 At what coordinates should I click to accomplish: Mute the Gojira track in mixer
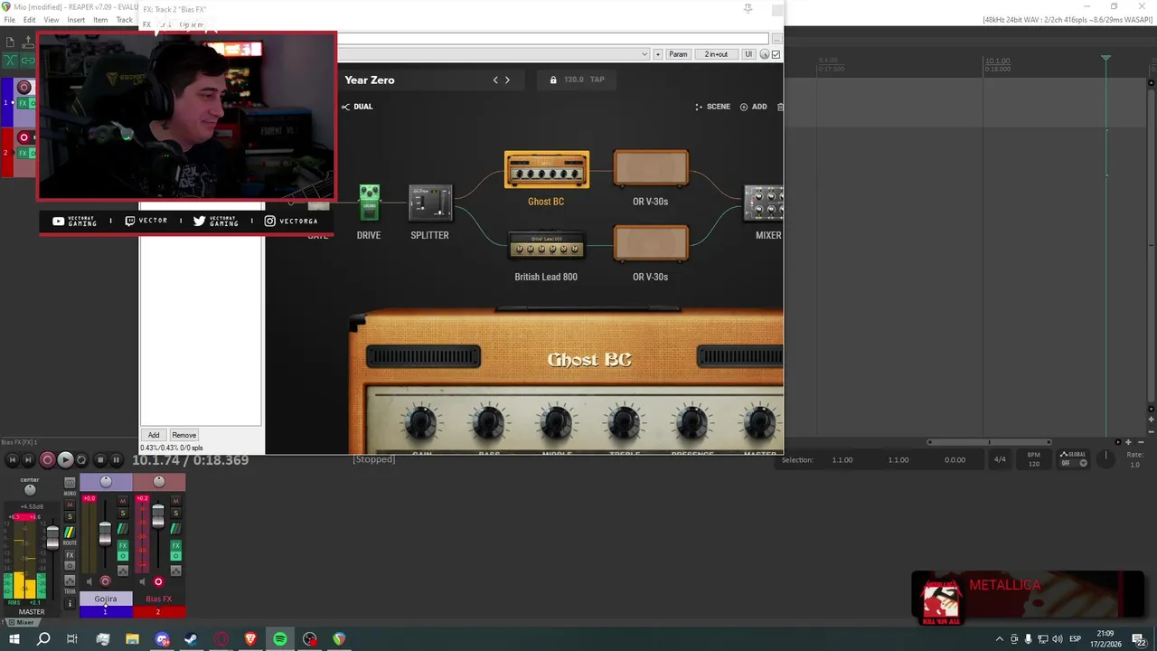click(x=123, y=501)
